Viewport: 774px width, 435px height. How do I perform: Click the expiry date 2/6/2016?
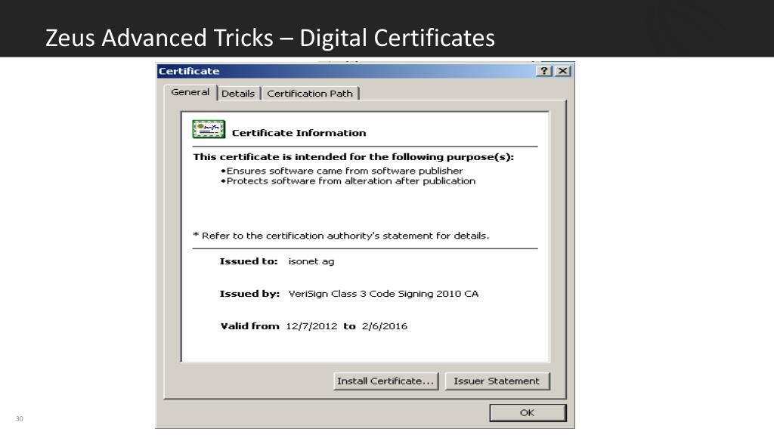point(385,326)
